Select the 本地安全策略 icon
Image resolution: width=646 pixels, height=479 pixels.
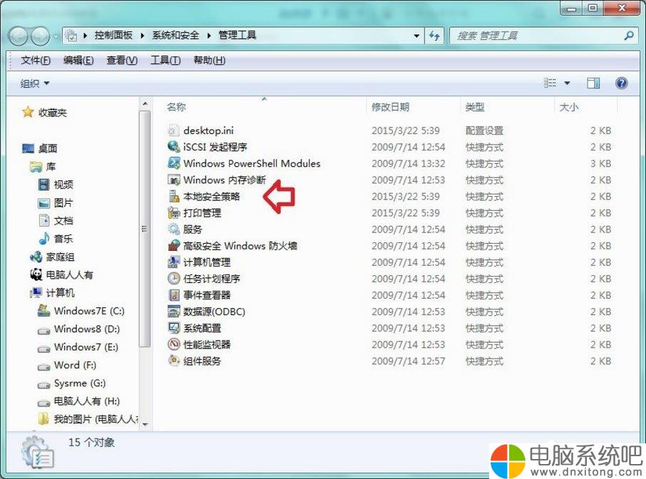pyautogui.click(x=173, y=196)
